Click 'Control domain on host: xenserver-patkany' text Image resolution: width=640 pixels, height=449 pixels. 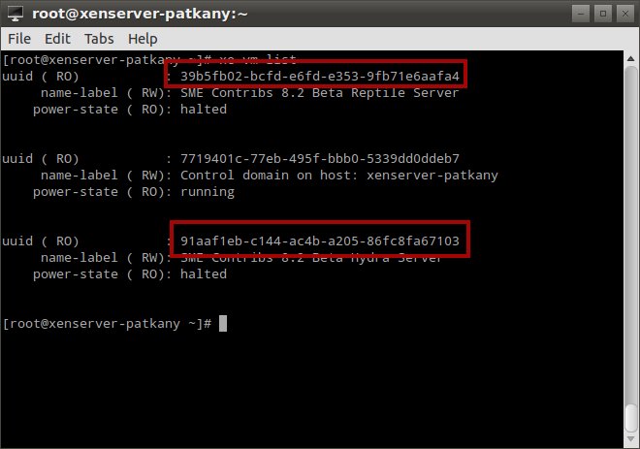[x=338, y=176]
